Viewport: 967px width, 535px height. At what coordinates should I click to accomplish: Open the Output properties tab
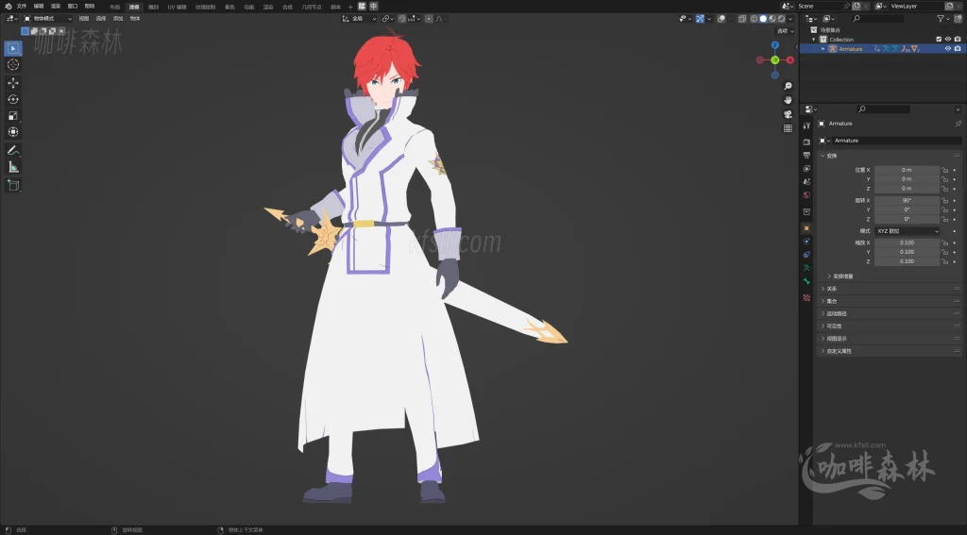click(x=806, y=156)
